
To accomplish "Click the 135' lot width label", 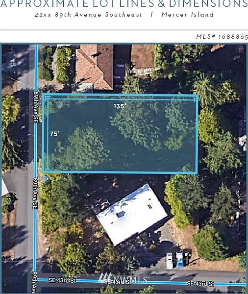I will (119, 106).
